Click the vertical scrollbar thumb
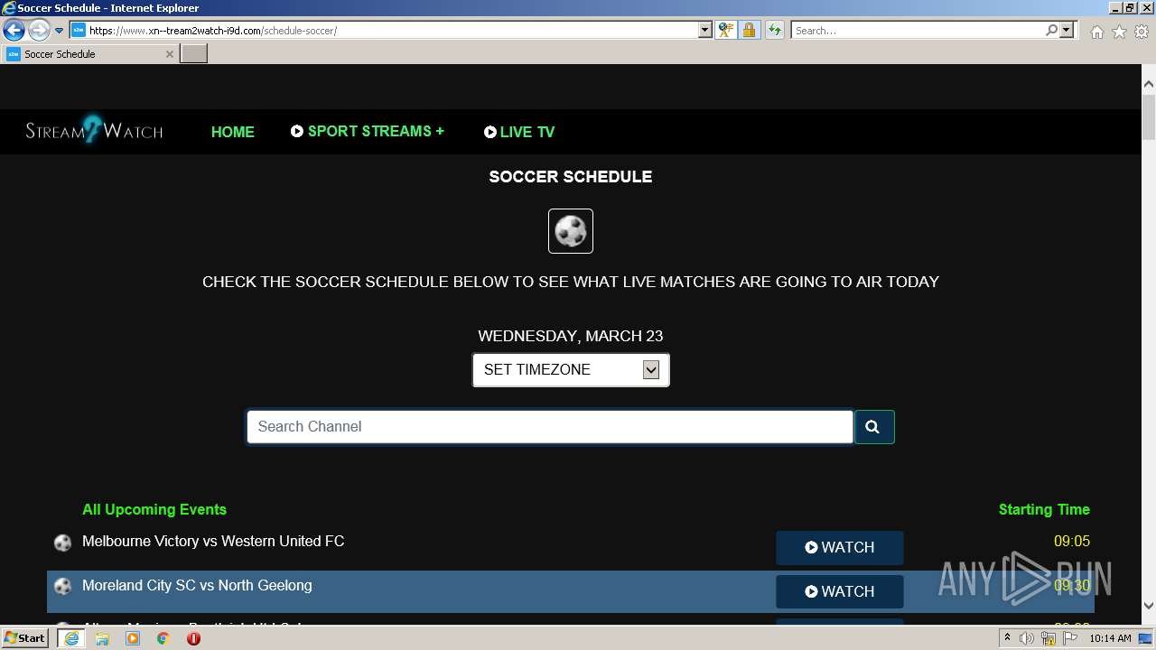 click(1149, 116)
